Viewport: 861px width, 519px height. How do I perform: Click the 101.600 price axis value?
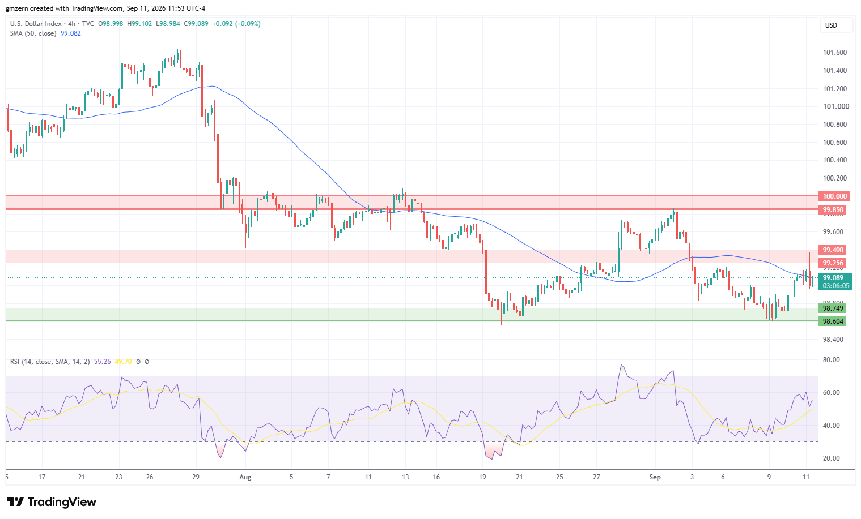pyautogui.click(x=835, y=53)
